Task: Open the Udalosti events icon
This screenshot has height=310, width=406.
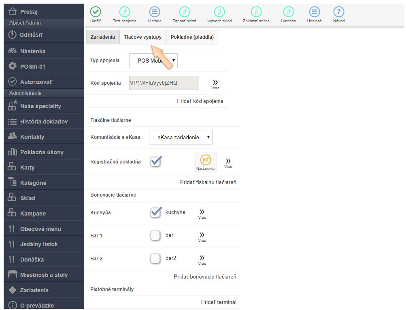Action: [315, 12]
